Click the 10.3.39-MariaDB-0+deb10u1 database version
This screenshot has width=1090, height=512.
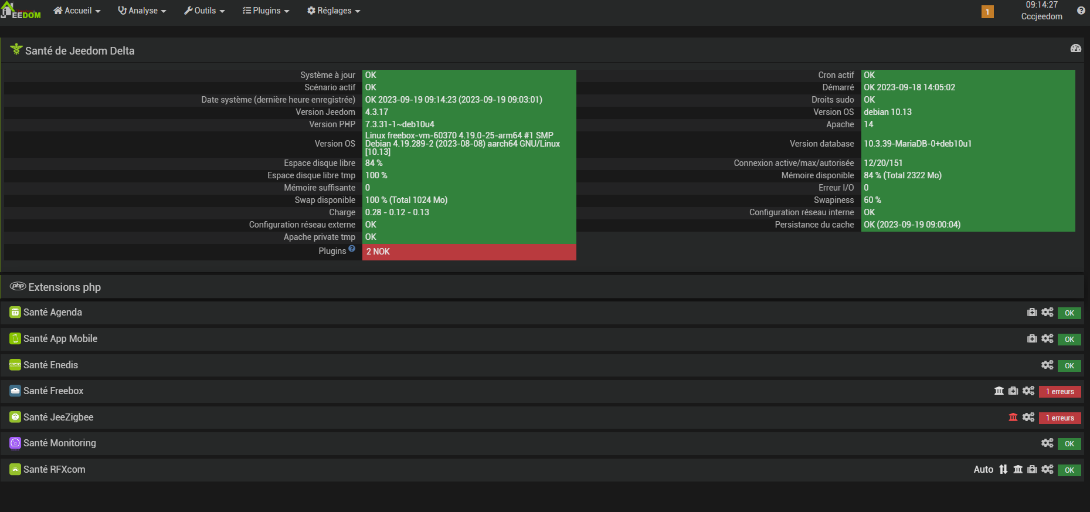click(x=918, y=144)
